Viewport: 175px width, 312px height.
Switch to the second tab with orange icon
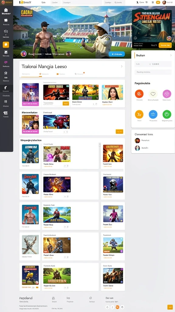44,74
